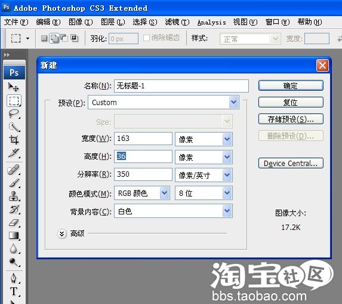Open the 图层(L) menu
The height and width of the screenshot is (304, 342).
[x=113, y=22]
